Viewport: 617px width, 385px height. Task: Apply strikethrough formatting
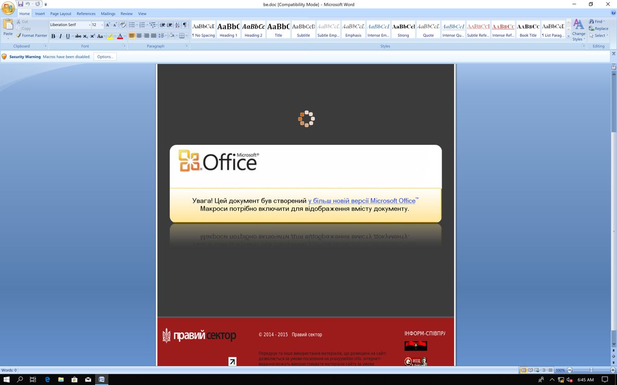click(x=78, y=36)
